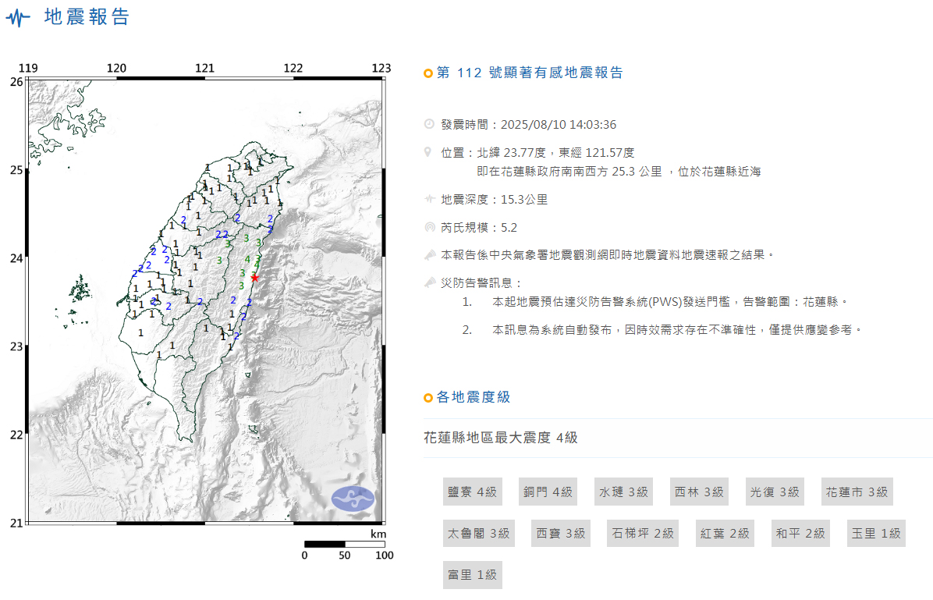933x600 pixels.
Task: Click the magnitude icon beside 芮氏規模
Action: pos(428,227)
